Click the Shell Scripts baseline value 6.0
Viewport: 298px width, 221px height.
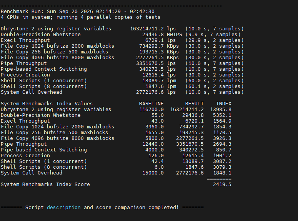coord(159,167)
